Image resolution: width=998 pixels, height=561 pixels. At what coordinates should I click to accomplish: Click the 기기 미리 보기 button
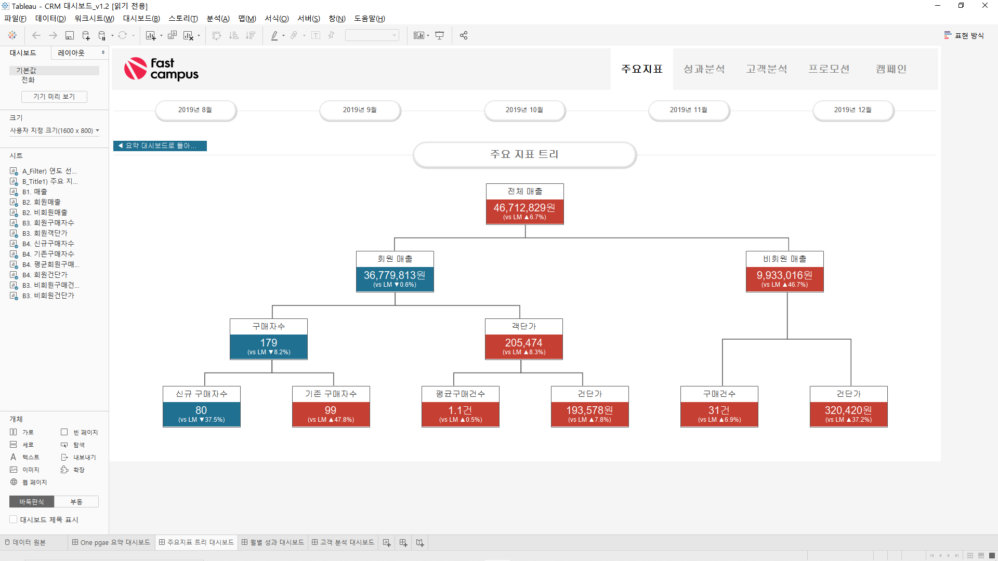click(54, 97)
